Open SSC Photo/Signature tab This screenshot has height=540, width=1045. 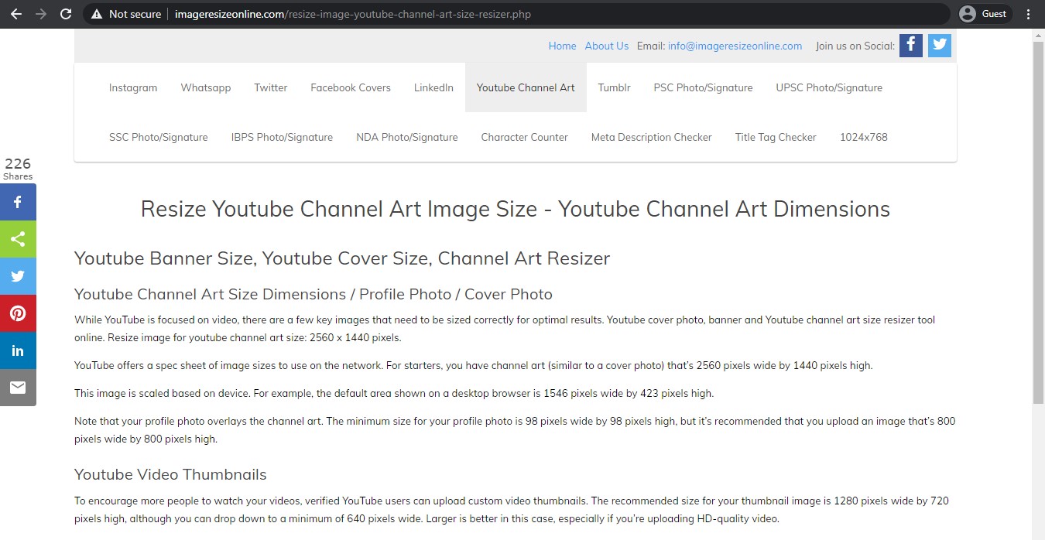(x=159, y=137)
